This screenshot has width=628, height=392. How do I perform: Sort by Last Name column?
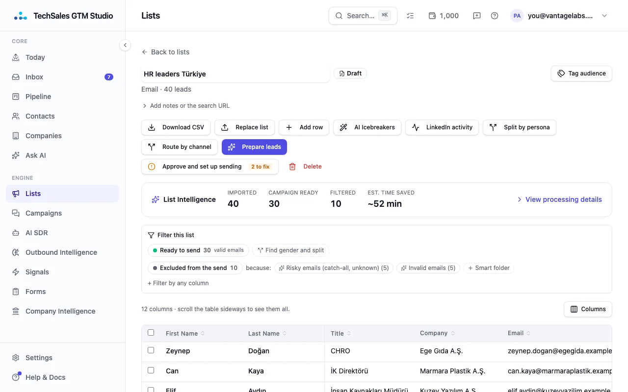coord(267,334)
